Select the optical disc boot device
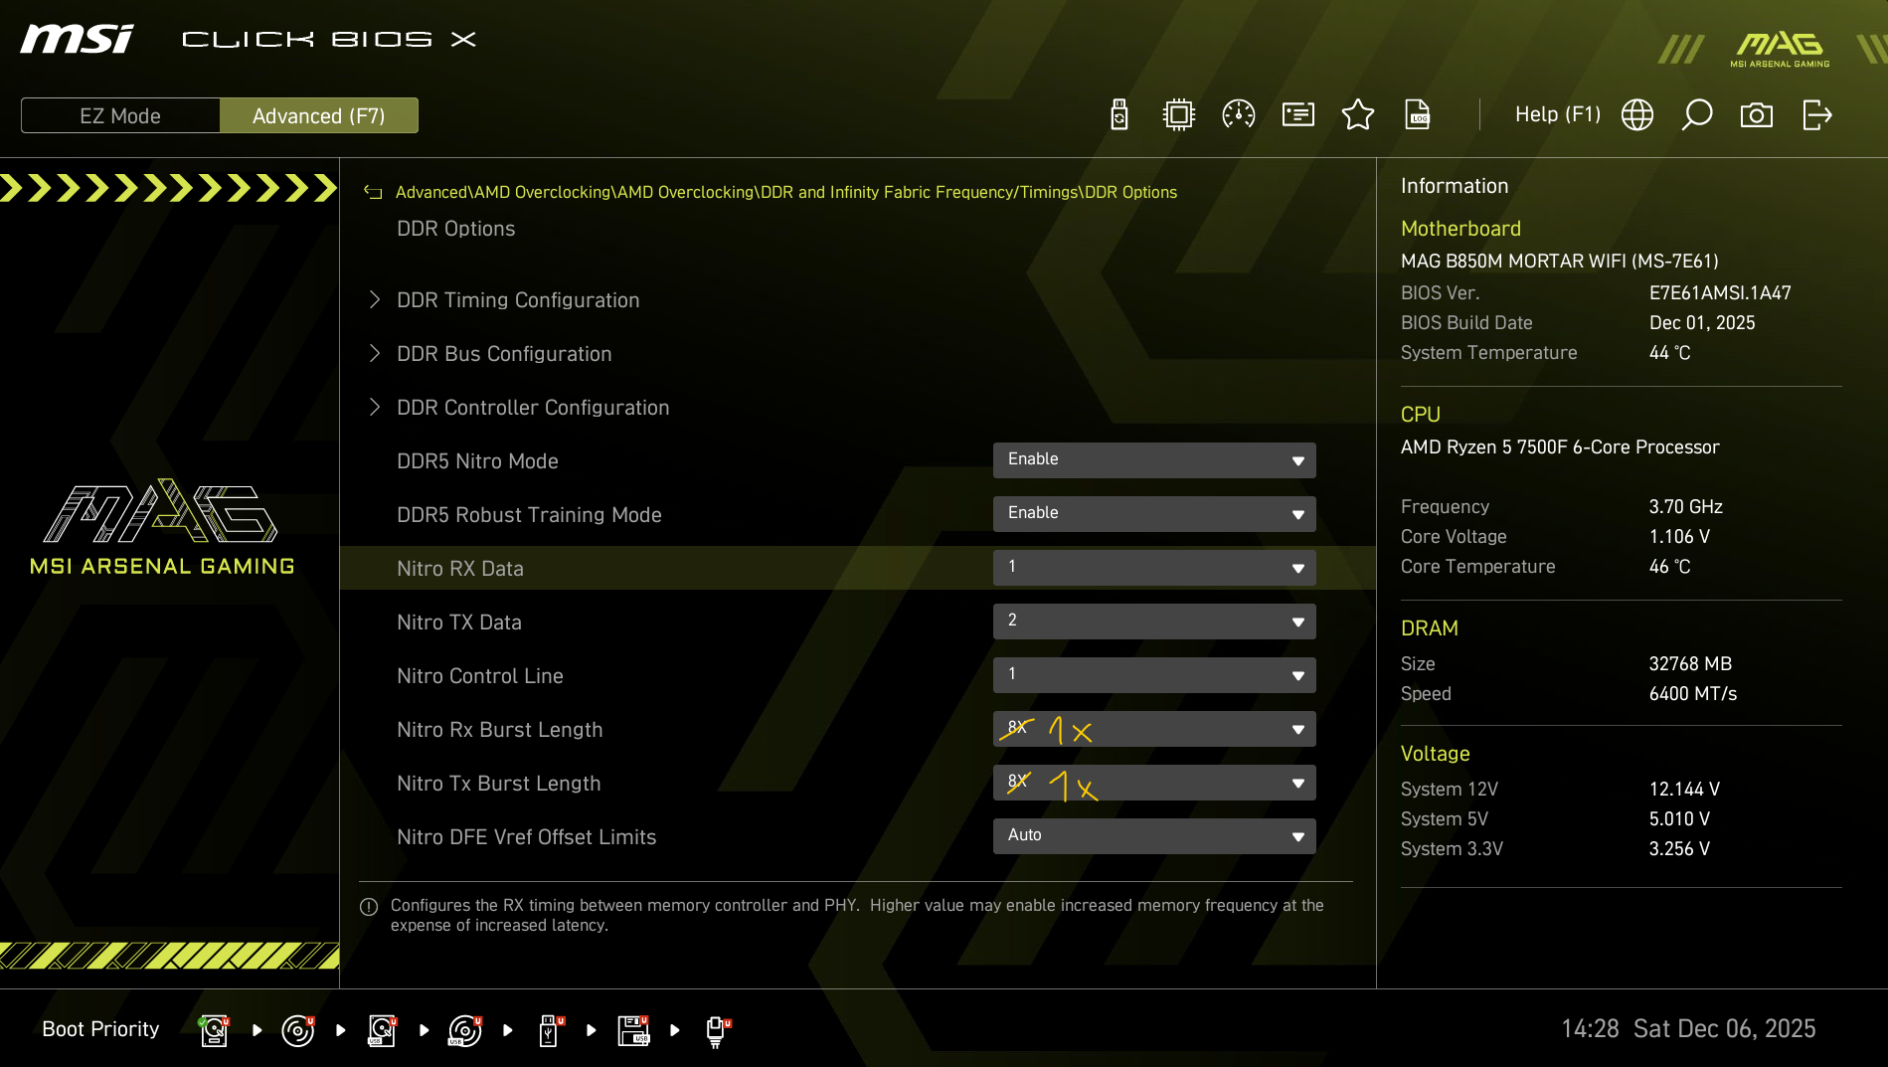The height and width of the screenshot is (1067, 1888). coord(298,1030)
